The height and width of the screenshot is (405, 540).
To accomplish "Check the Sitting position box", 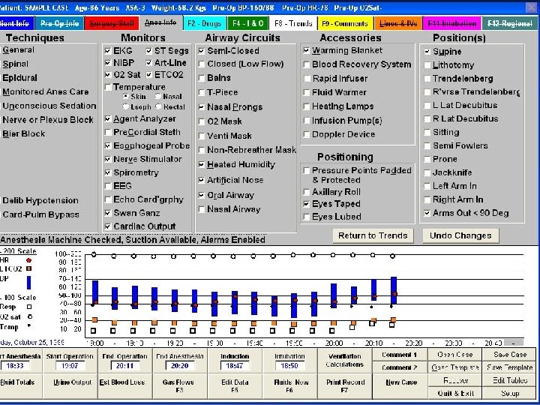I will (427, 132).
